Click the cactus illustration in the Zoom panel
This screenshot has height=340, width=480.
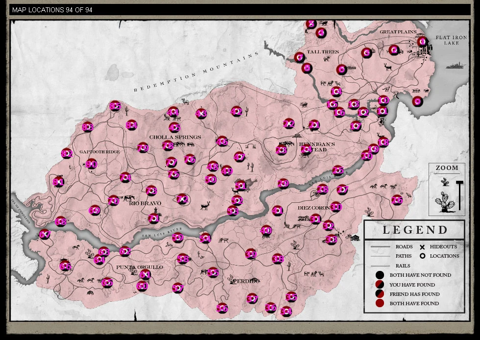click(445, 202)
